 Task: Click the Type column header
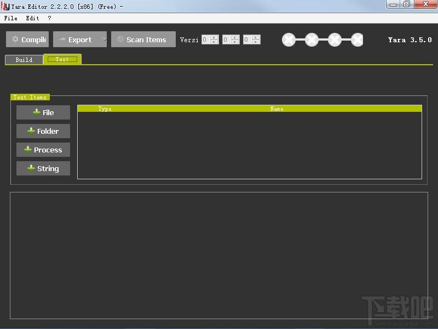(105, 109)
